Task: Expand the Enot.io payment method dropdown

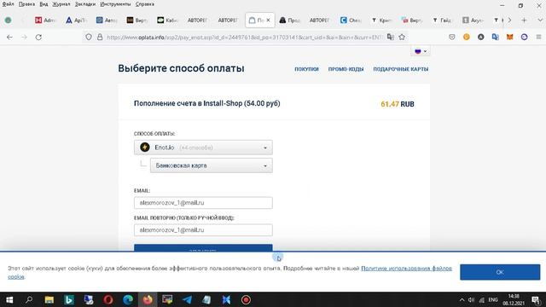Action: click(x=203, y=148)
